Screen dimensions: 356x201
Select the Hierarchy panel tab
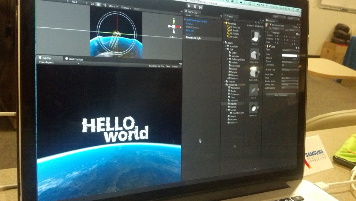tap(192, 12)
